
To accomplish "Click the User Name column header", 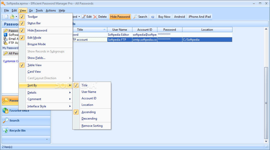I will [x=120, y=30].
